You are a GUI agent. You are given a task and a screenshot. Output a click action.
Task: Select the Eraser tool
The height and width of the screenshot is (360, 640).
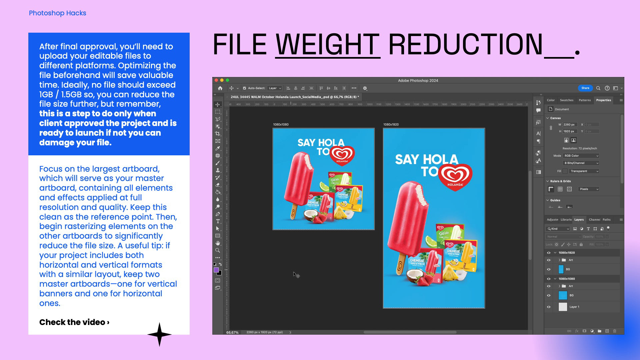(218, 185)
